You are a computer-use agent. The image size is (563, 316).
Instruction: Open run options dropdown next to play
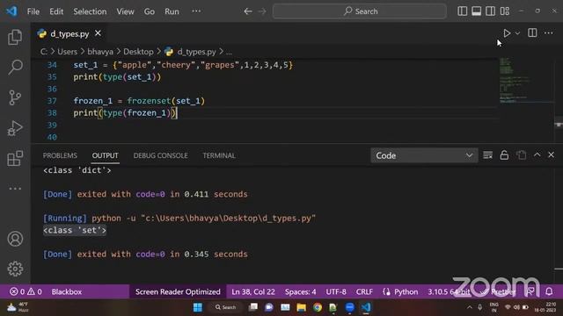pyautogui.click(x=517, y=33)
